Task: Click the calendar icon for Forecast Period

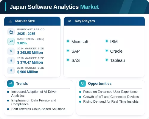Action: (x=11, y=32)
